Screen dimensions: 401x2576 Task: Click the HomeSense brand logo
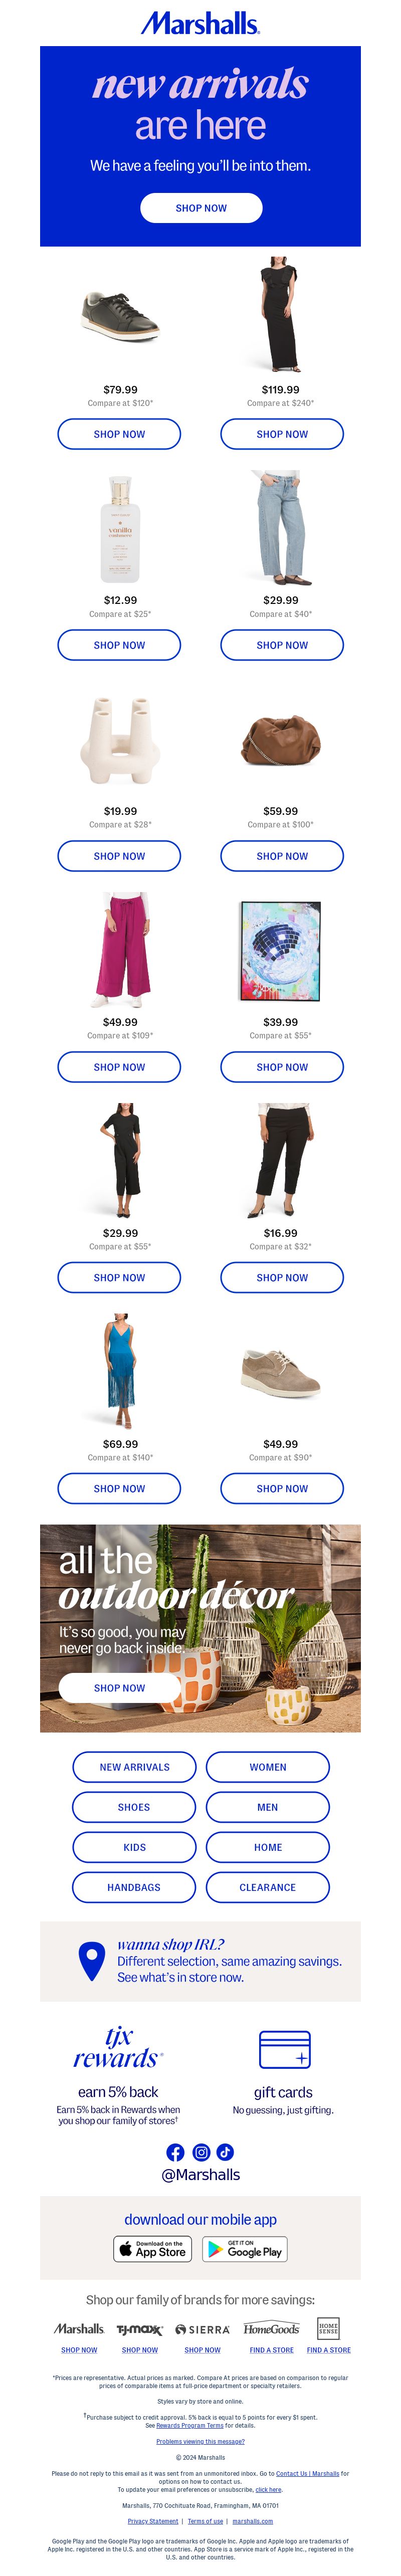click(328, 2329)
